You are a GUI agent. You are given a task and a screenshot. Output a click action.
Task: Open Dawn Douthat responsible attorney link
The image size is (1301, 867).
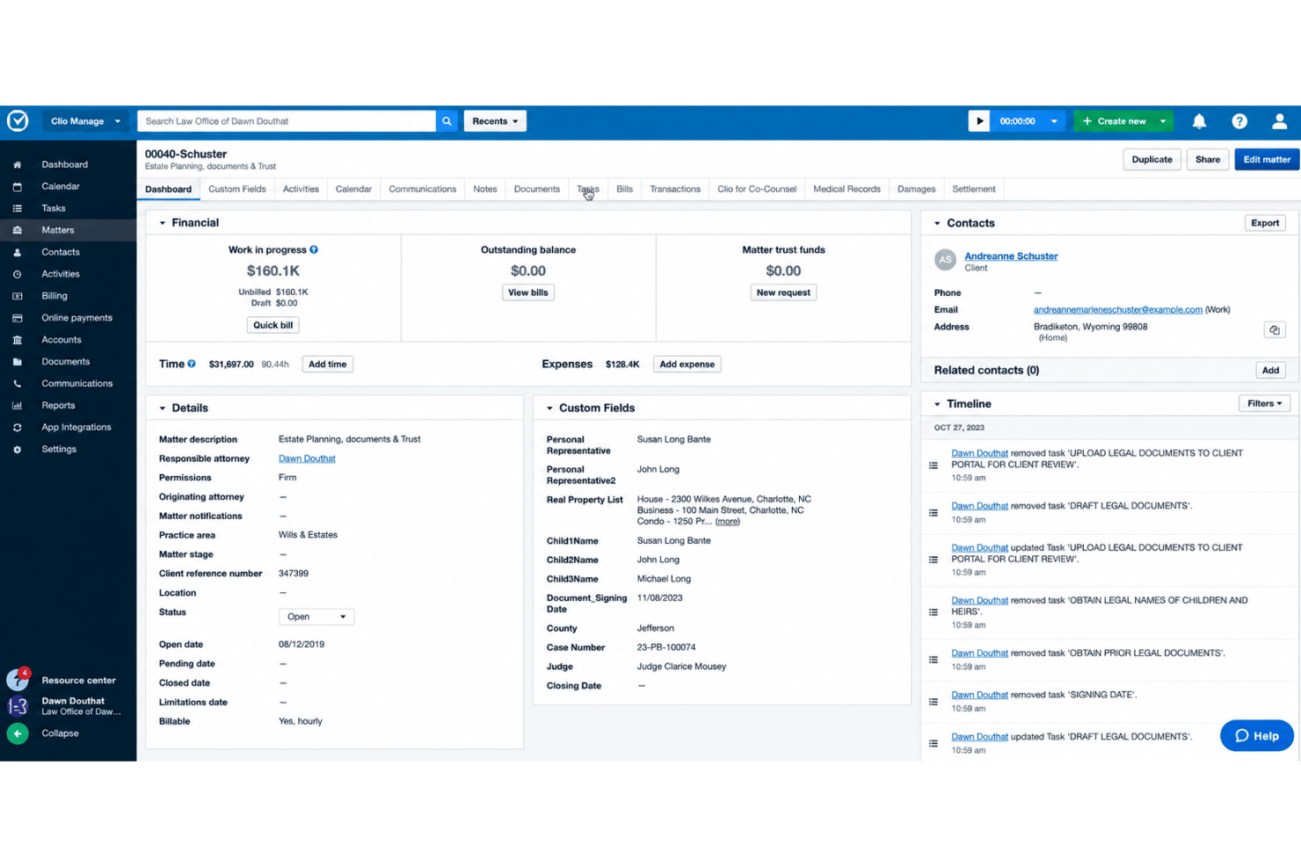click(x=307, y=459)
